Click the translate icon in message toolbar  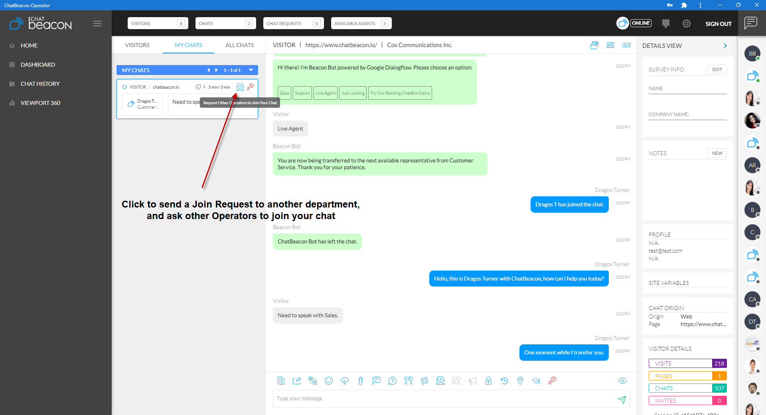coord(313,381)
